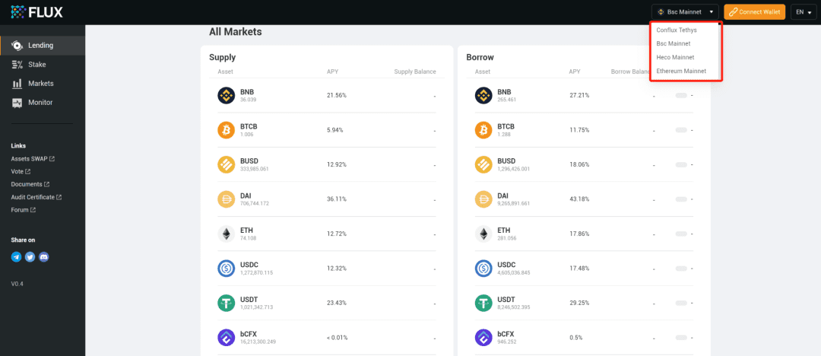The image size is (821, 356).
Task: Toggle the switch in the Borrow USDT row
Action: point(681,303)
